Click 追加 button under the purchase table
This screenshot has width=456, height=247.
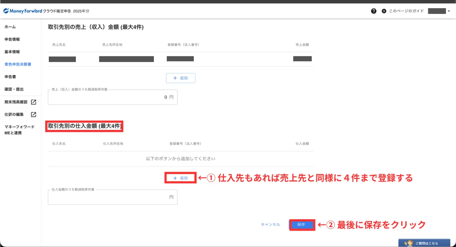181,178
